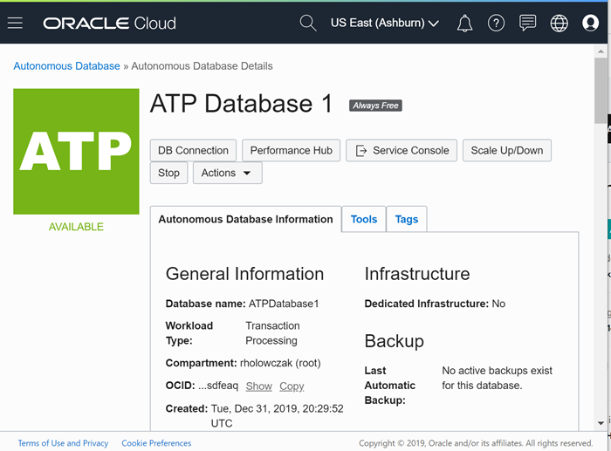Switch to the Tools tab
This screenshot has width=611, height=451.
click(x=364, y=219)
